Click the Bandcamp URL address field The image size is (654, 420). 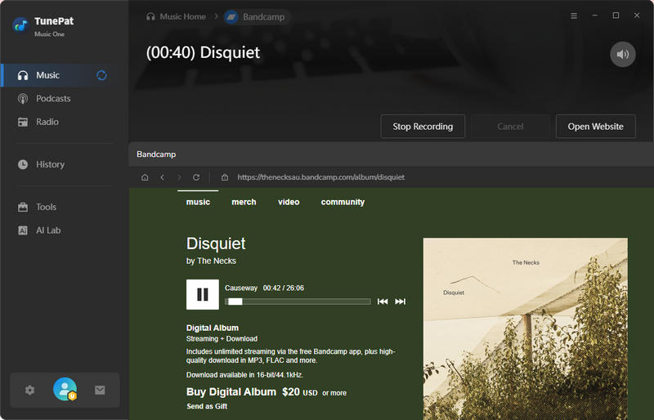[320, 177]
